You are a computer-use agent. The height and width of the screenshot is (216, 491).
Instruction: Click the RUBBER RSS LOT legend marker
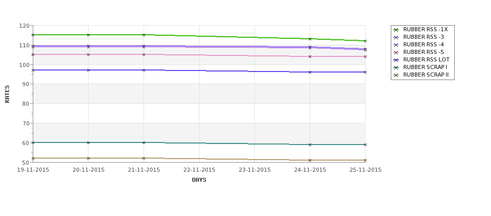[396, 60]
